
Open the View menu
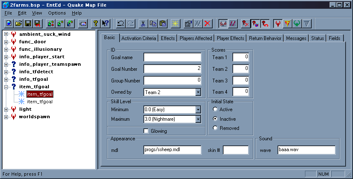click(37, 13)
